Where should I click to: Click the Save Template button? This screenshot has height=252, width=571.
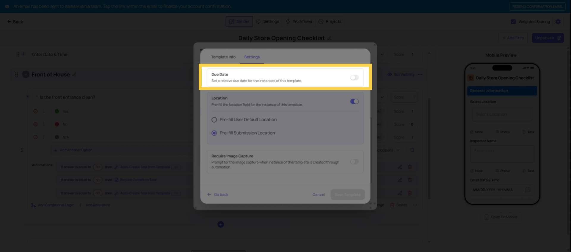pos(348,195)
